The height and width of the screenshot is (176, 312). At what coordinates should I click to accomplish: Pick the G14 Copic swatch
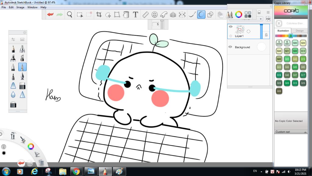coord(303,59)
